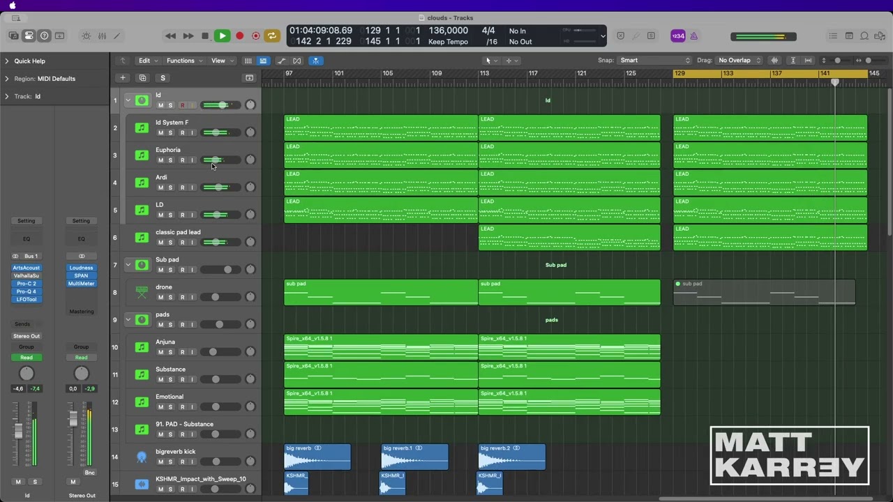This screenshot has width=893, height=502.
Task: Click the Vertical Auto Zoom button
Action: pos(793,61)
